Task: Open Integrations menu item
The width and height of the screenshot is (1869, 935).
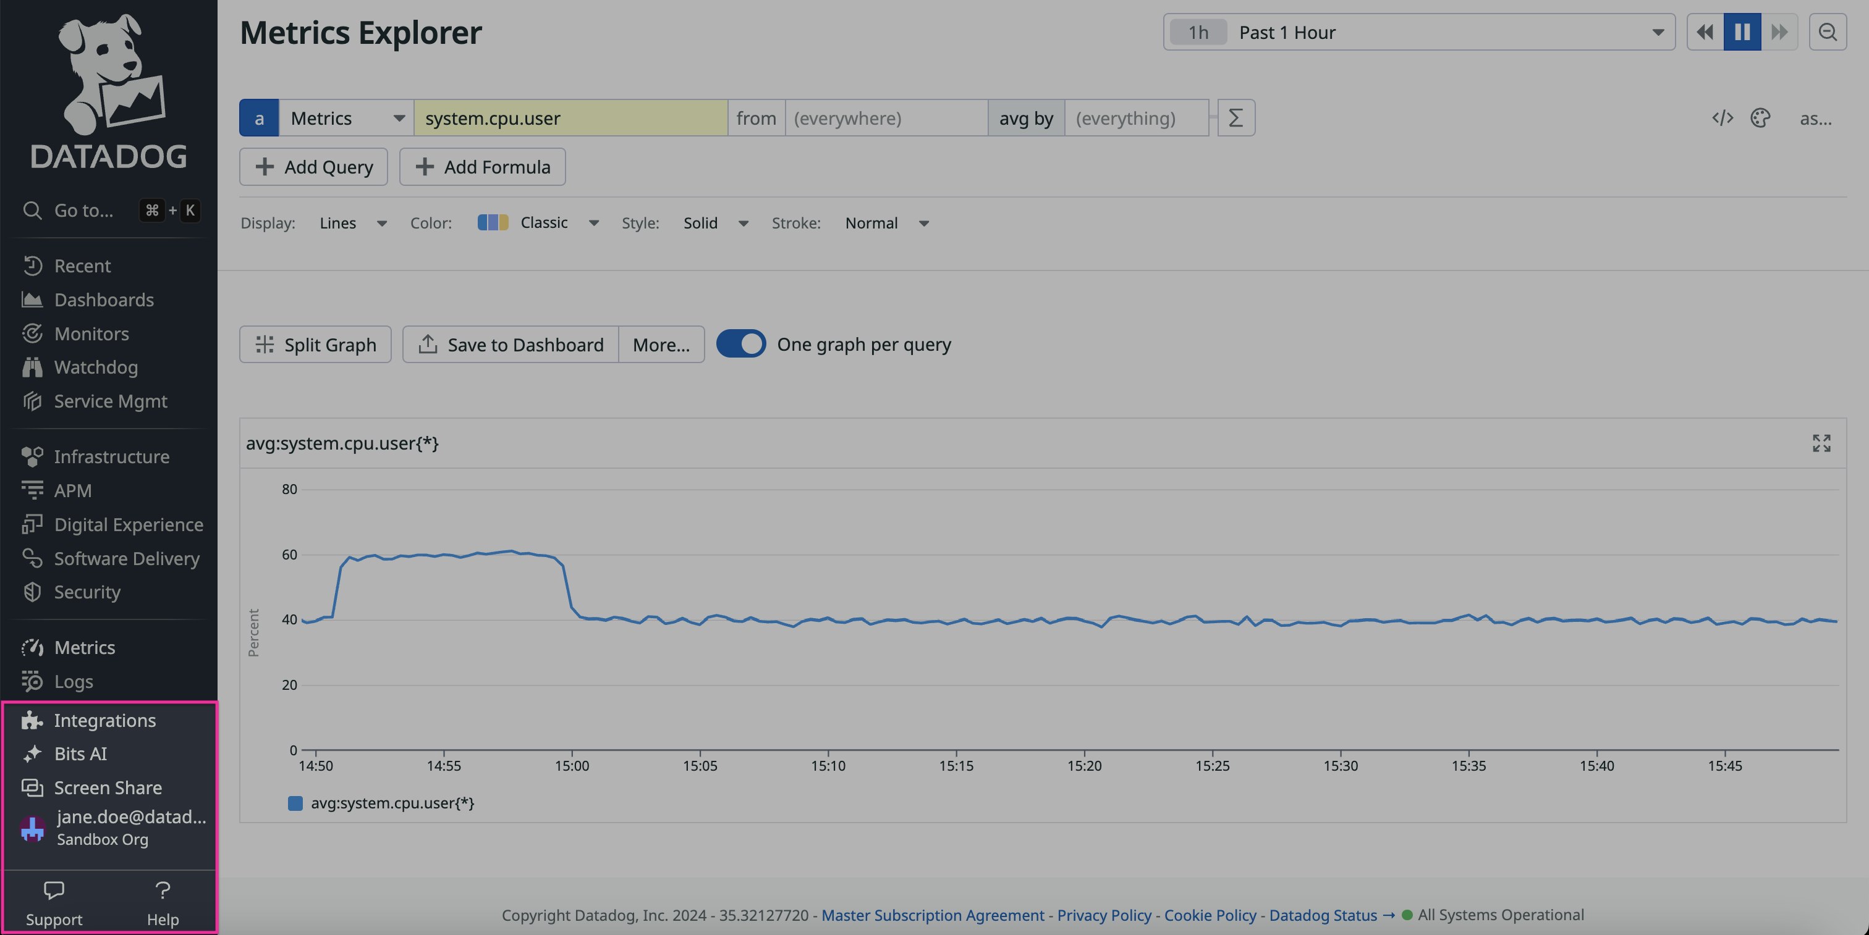Action: (104, 721)
